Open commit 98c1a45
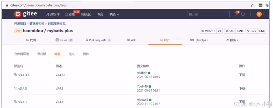This screenshot has height=108, width=273. pyautogui.click(x=143, y=100)
